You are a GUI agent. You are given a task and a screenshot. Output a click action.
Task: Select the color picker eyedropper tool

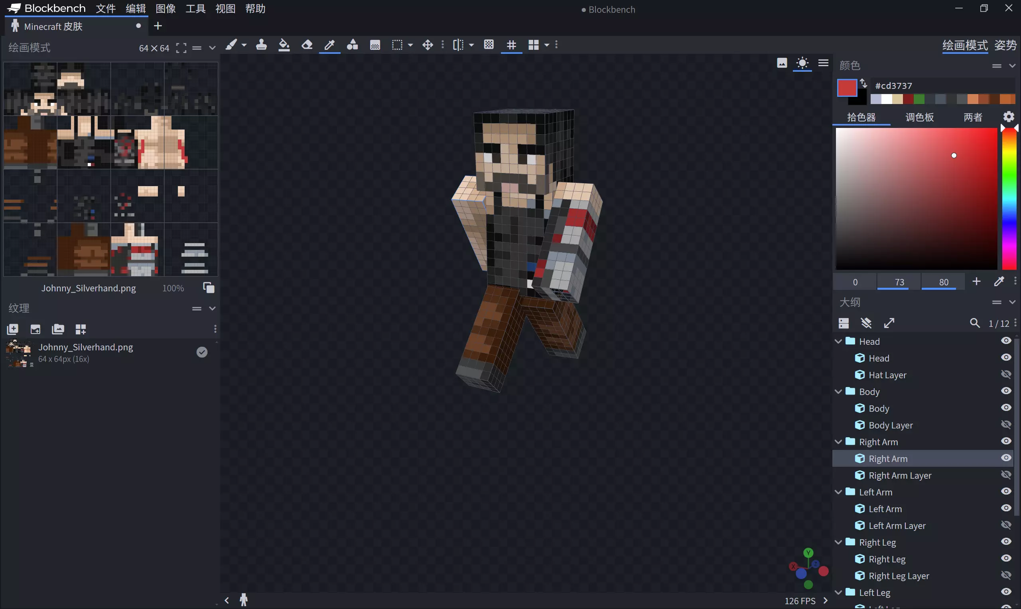pos(330,45)
